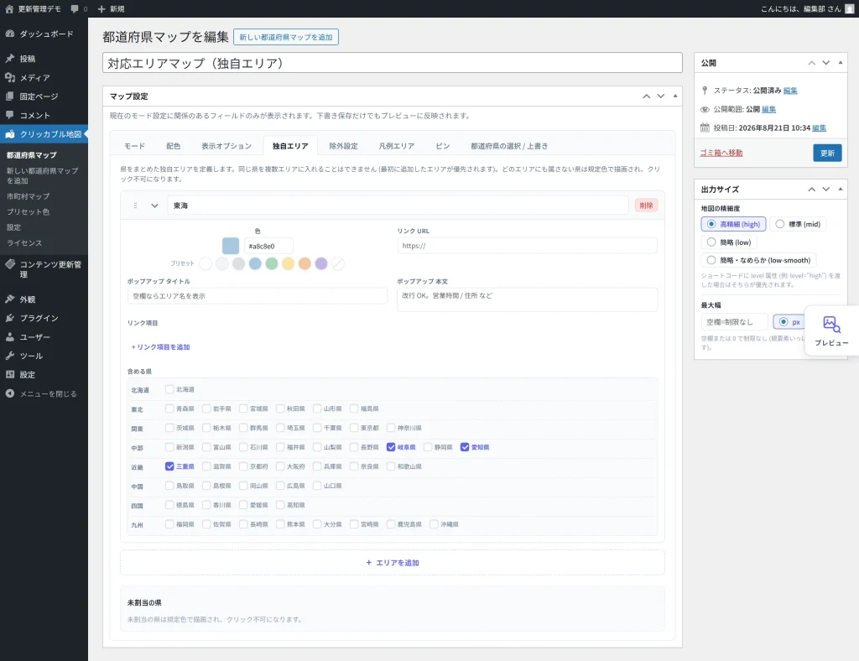Open the コメント comments icon in sidebar
This screenshot has width=859, height=661.
(10, 115)
